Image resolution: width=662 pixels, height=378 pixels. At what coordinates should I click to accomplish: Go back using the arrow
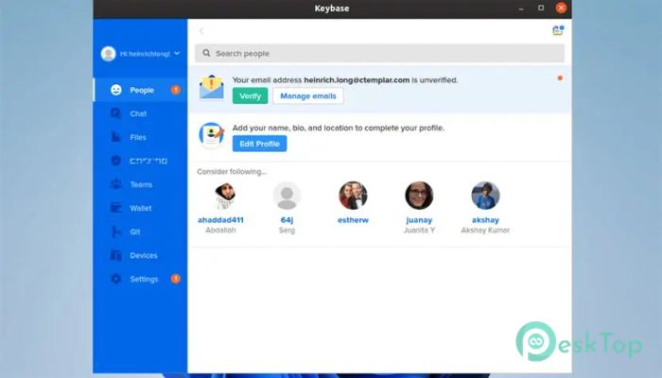201,31
